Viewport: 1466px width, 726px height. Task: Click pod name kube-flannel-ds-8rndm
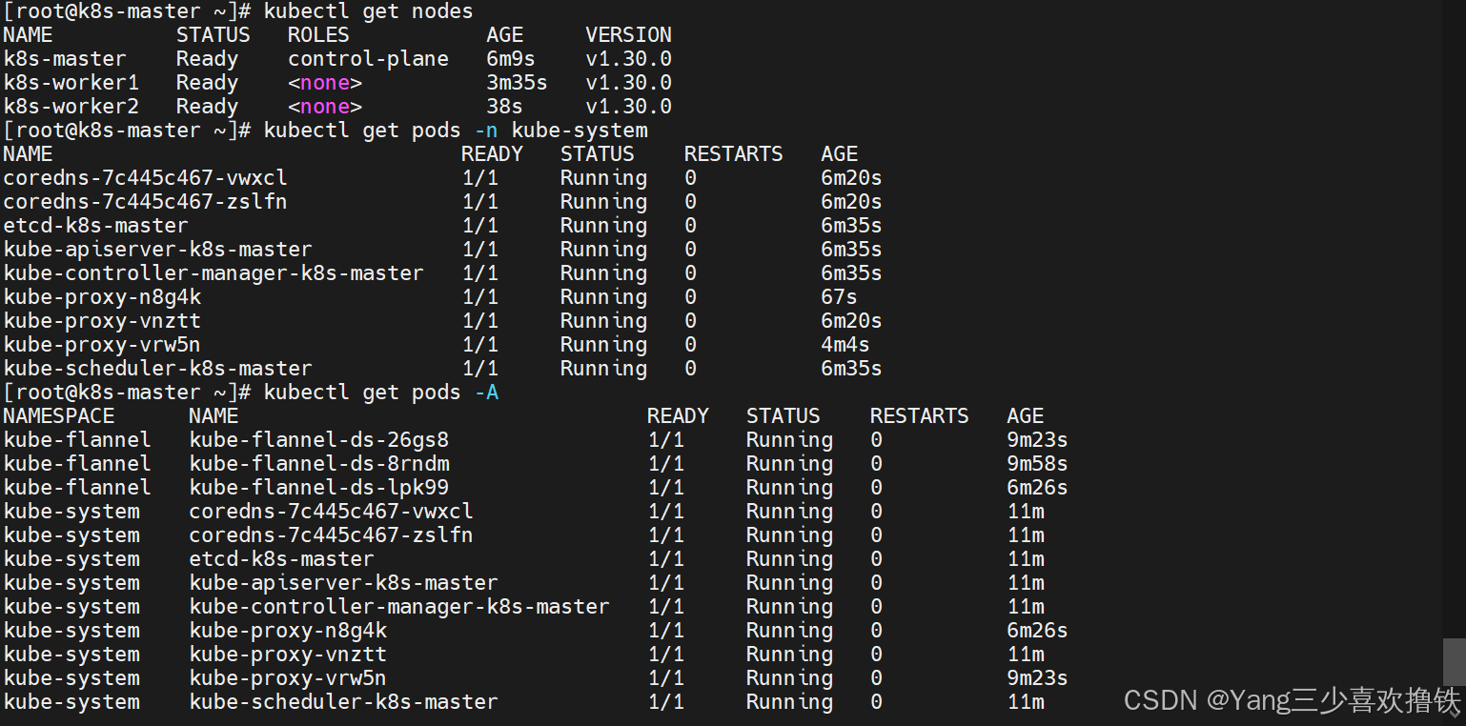[319, 464]
